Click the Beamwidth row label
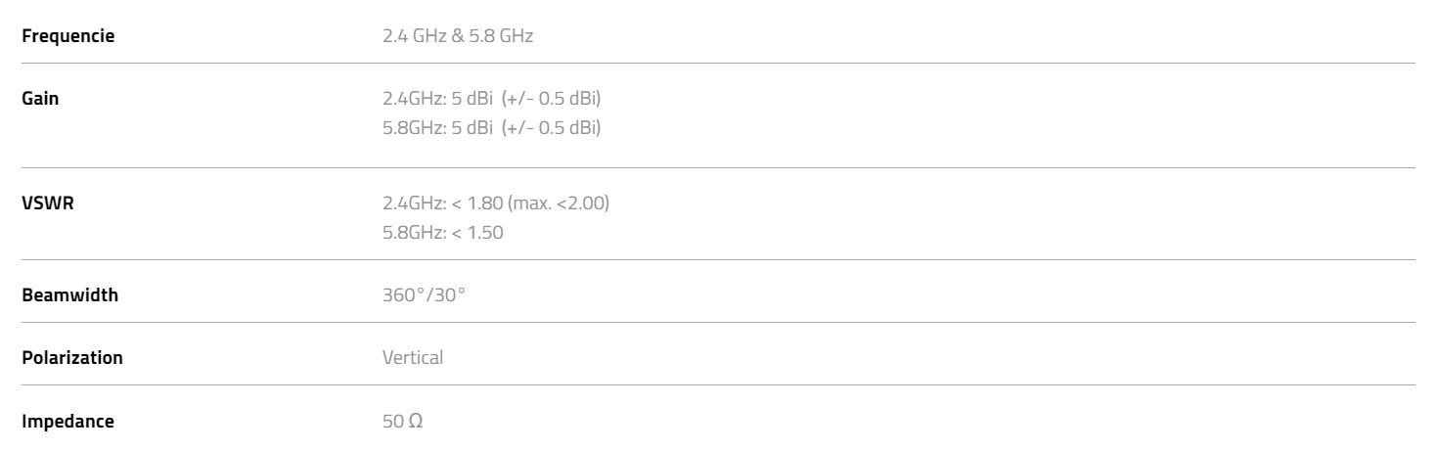The image size is (1438, 451). [70, 294]
